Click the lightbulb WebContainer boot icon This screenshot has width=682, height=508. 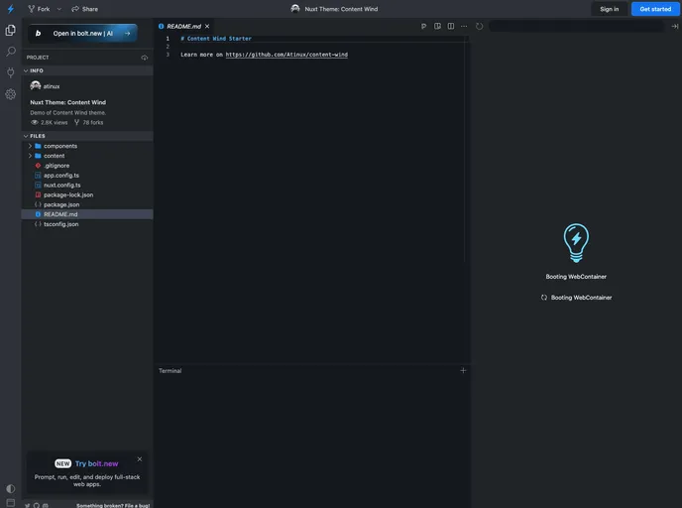tap(576, 243)
